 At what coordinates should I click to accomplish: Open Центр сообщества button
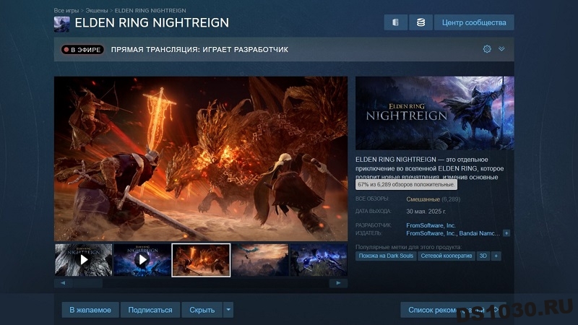(474, 22)
